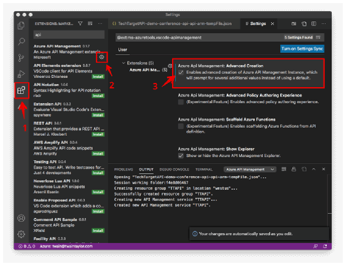Select the User settings scope tab

[x=122, y=50]
